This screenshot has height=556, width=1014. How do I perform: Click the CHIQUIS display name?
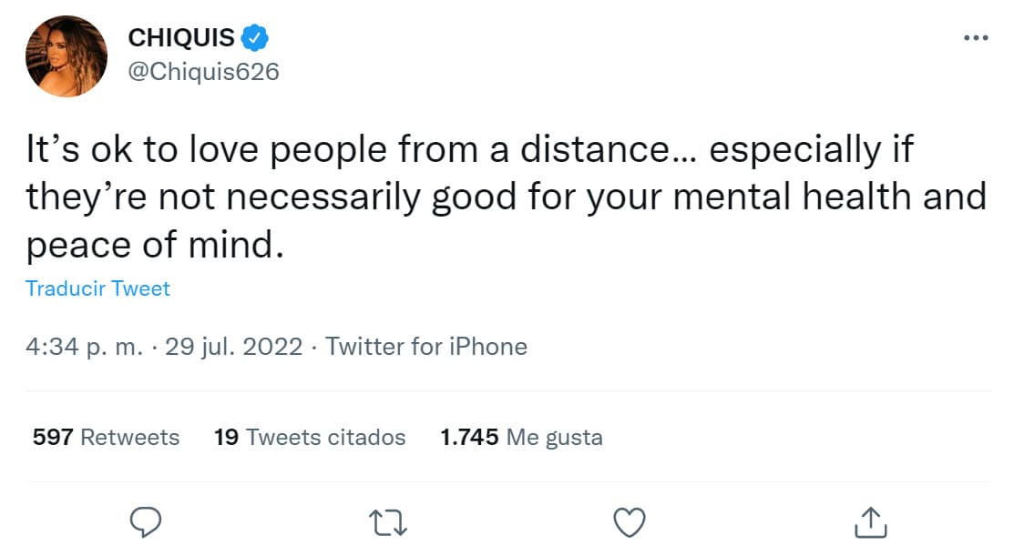click(x=181, y=36)
